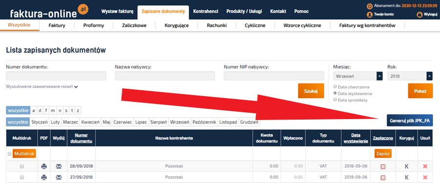Filter contractors by letter z
The height and width of the screenshot is (183, 440).
point(78,110)
